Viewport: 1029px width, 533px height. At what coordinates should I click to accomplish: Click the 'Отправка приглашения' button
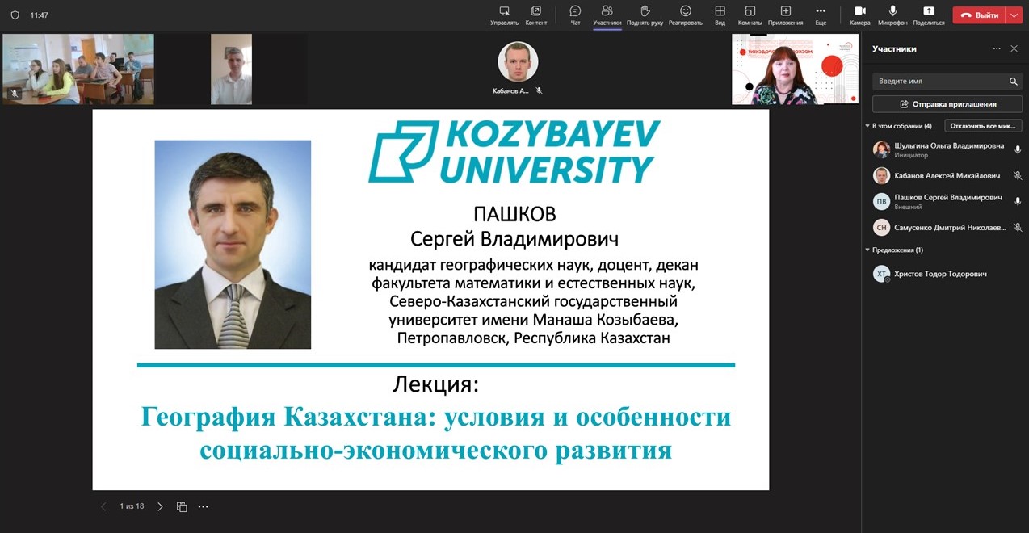[x=947, y=104]
